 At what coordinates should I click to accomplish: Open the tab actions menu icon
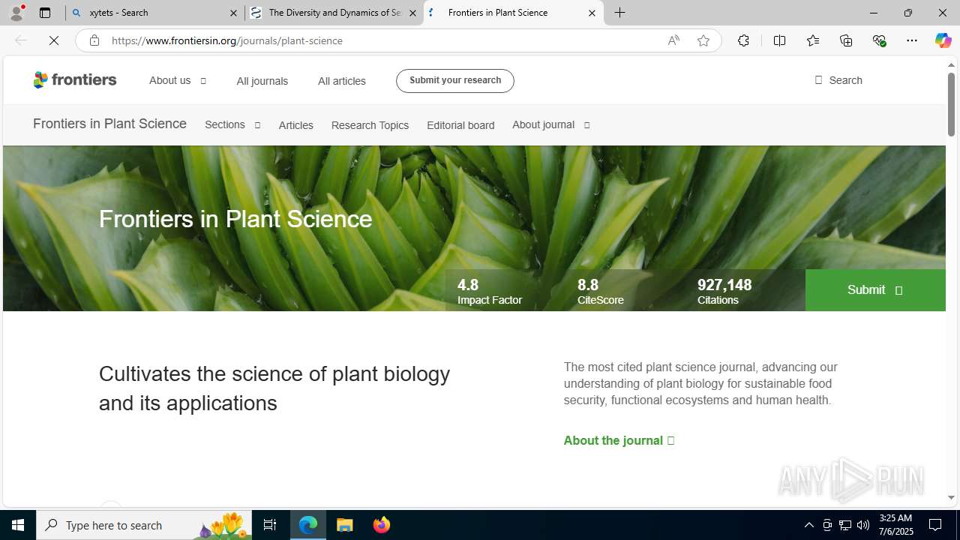45,13
